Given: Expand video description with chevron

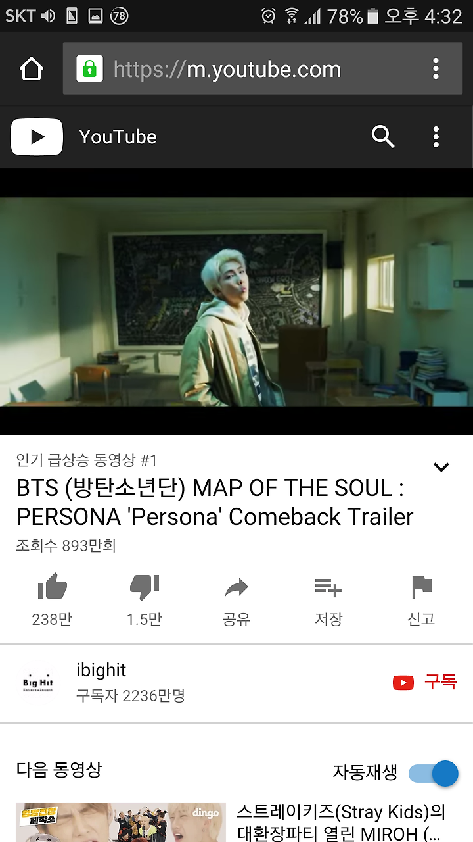Looking at the screenshot, I should click(x=441, y=467).
